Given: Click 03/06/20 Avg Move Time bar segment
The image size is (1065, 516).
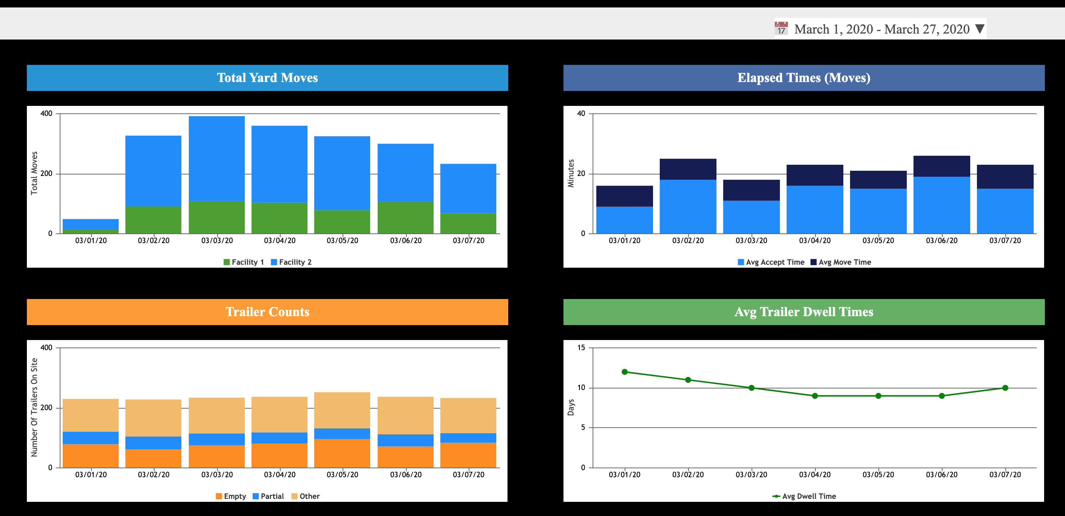Looking at the screenshot, I should point(941,166).
